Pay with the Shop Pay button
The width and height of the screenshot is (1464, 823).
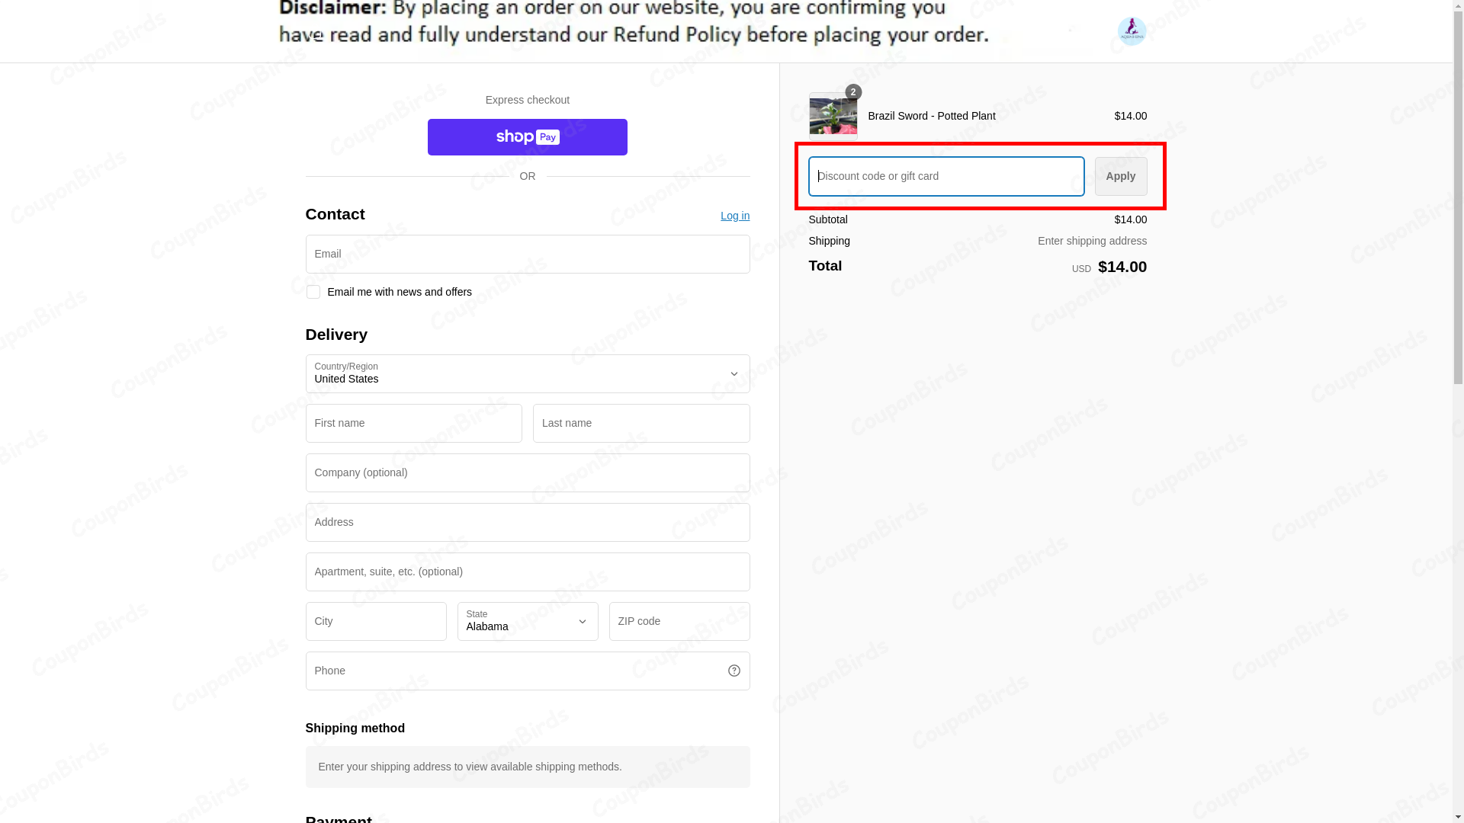527,137
